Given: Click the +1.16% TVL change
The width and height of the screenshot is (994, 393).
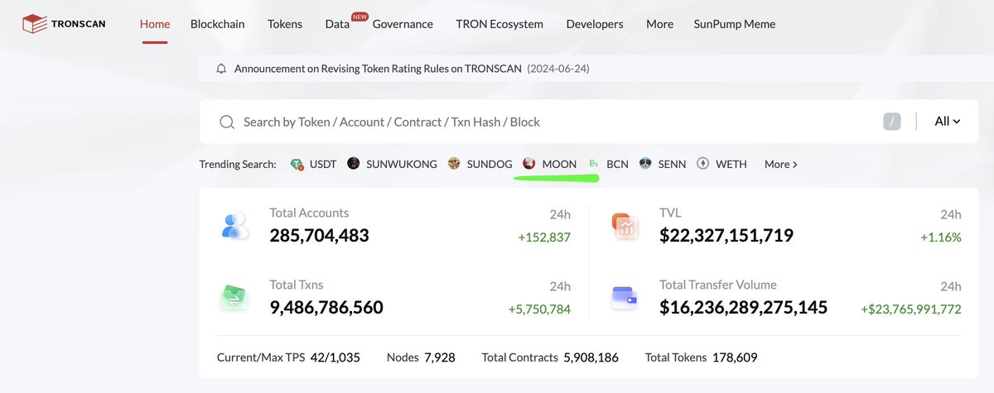Looking at the screenshot, I should (941, 237).
